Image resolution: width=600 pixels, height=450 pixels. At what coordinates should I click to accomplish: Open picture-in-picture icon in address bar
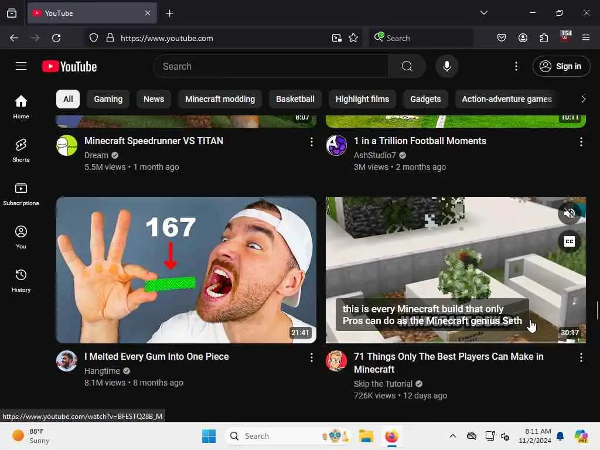(x=337, y=38)
